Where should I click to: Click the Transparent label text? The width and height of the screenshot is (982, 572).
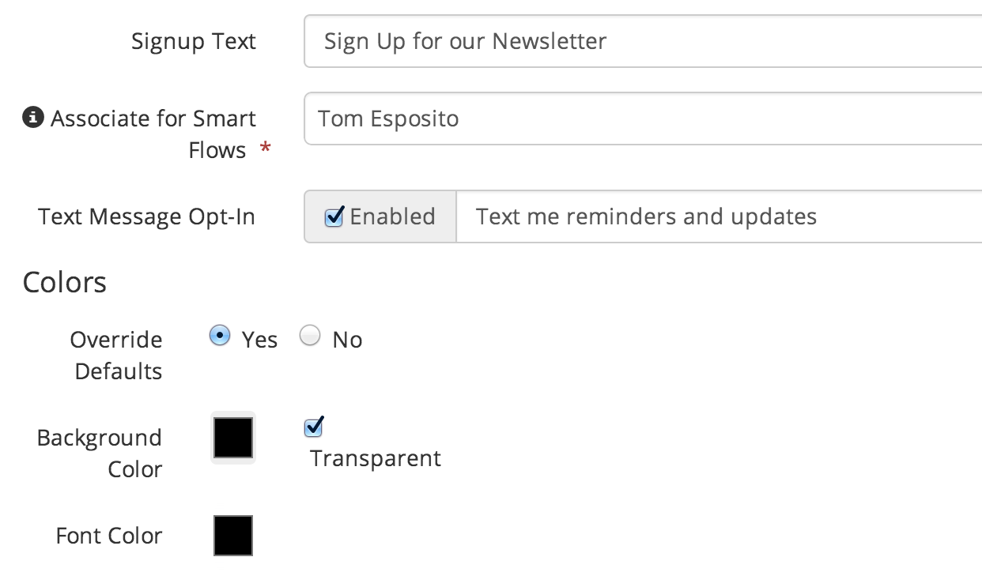(x=376, y=458)
